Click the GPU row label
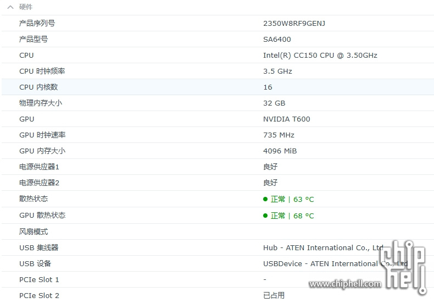This screenshot has height=303, width=434. coord(27,119)
